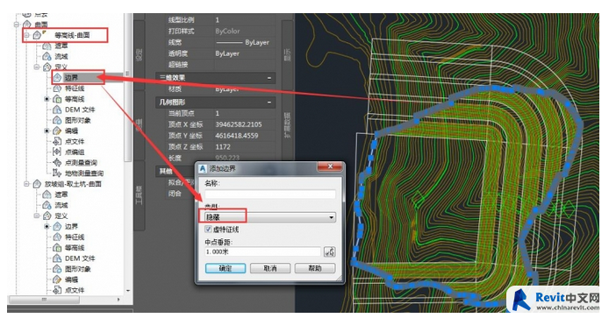Click the 地物测量查询 query icon
The image size is (609, 318).
point(57,173)
